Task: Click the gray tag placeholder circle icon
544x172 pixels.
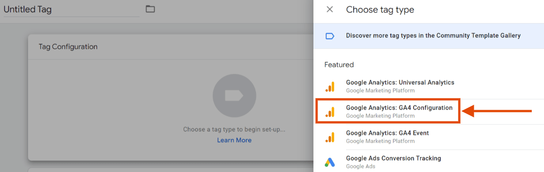Action: (x=234, y=96)
